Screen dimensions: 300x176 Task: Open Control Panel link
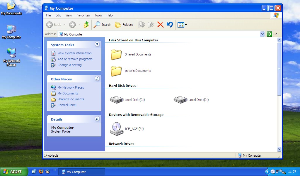(67, 105)
